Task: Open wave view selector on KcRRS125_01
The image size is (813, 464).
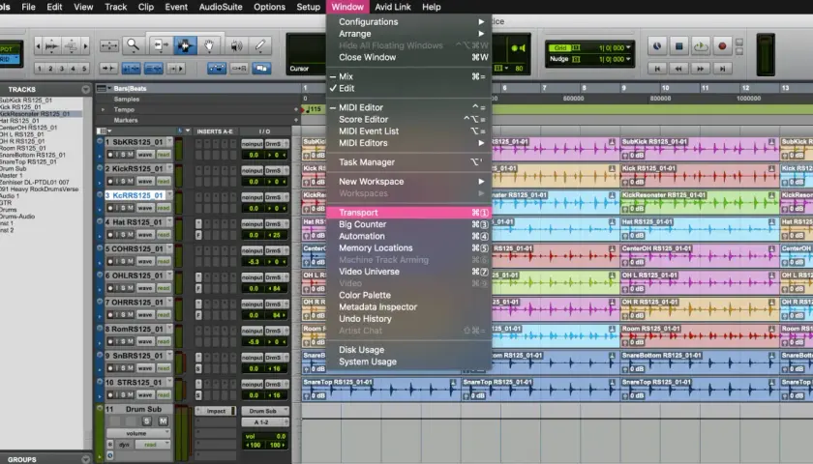Action: 145,208
